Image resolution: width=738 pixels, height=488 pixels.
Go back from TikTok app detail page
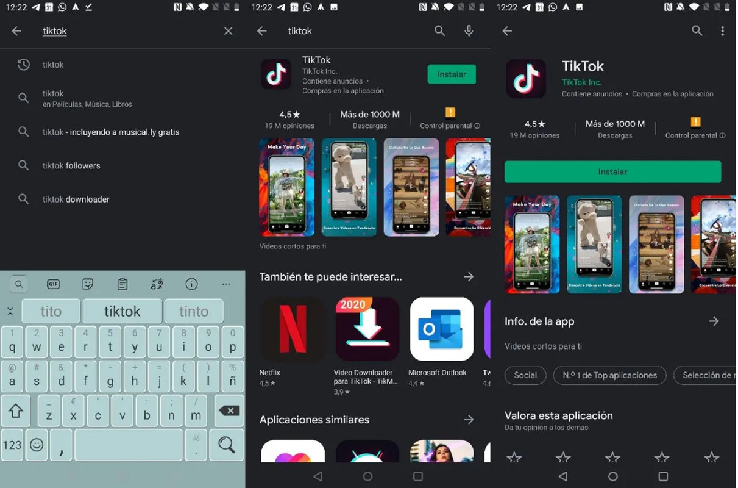pos(507,31)
